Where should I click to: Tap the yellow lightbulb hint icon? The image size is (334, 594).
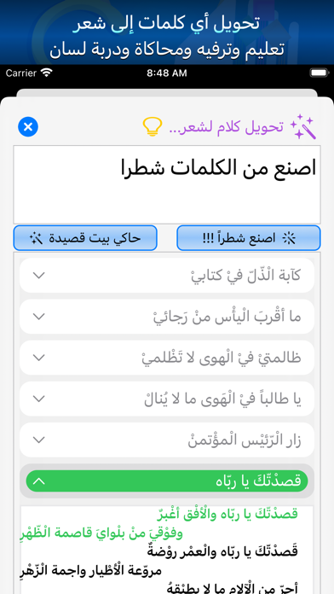click(x=153, y=127)
